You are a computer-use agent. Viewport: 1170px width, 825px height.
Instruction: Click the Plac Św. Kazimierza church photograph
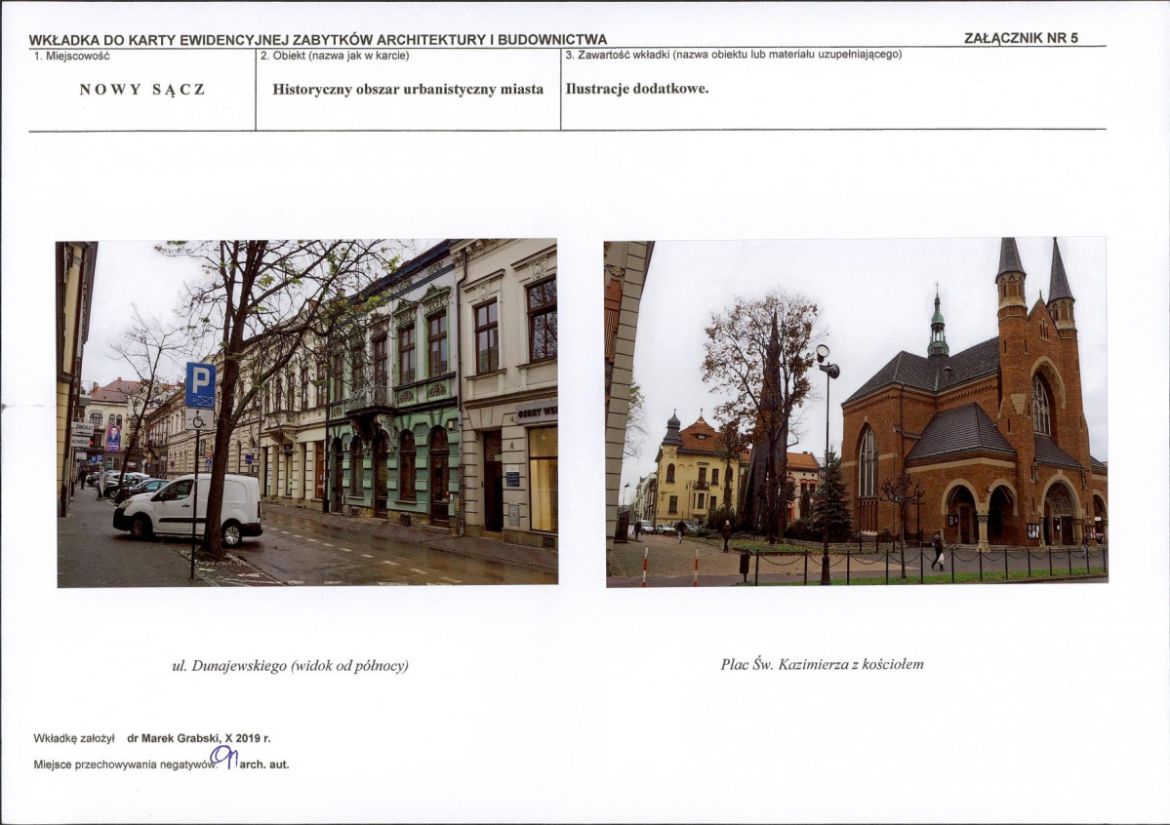[x=856, y=412]
